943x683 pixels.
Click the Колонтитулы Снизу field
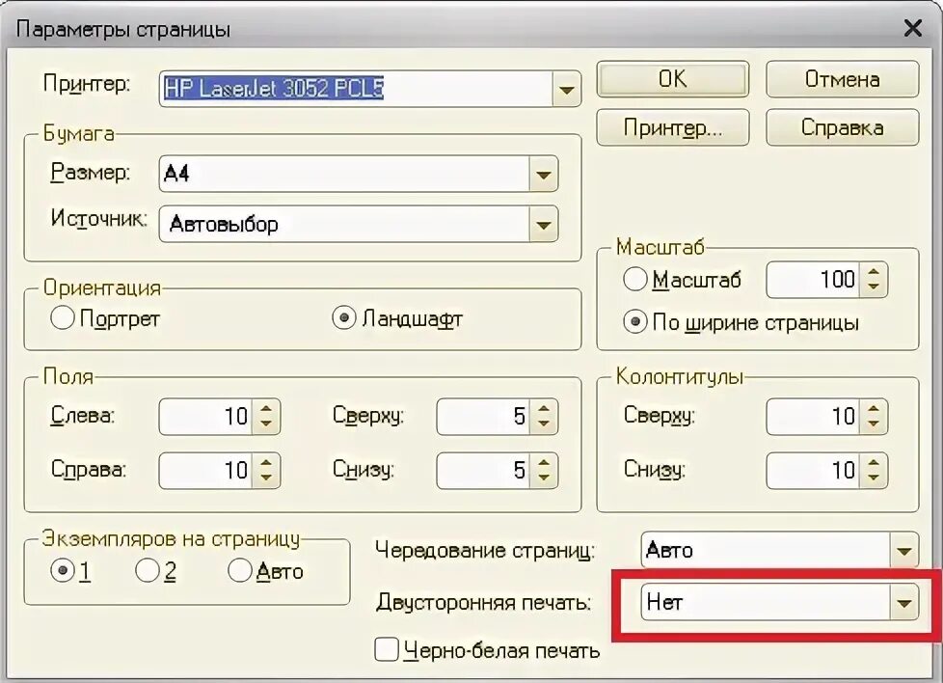[x=813, y=471]
